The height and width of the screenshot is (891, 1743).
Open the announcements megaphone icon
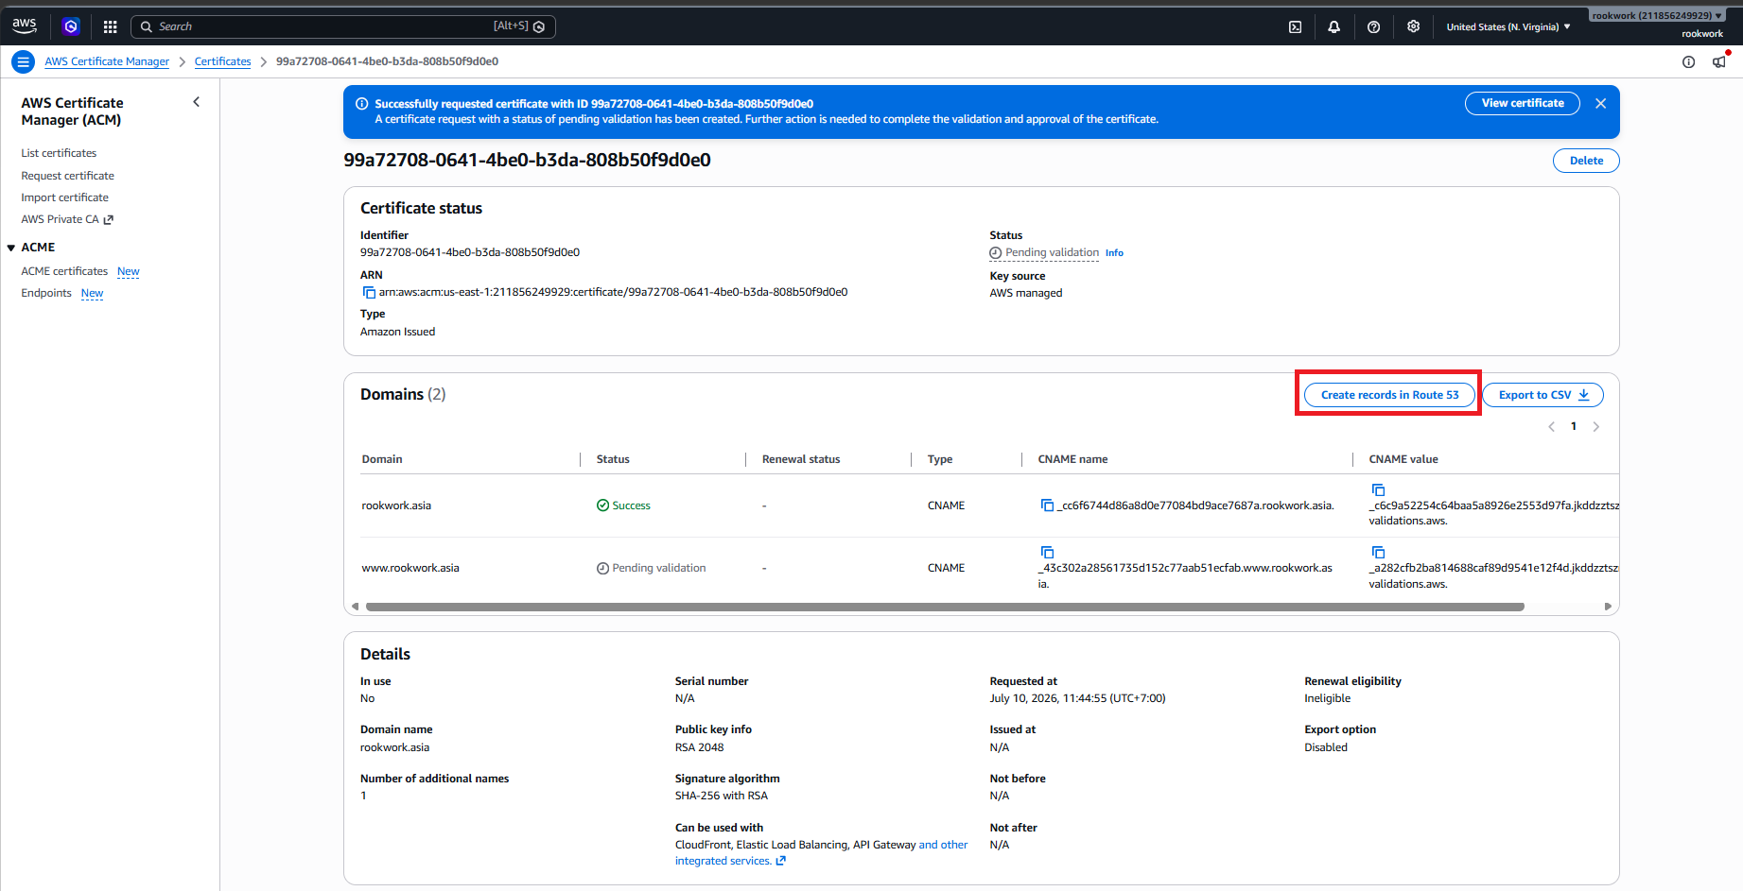pyautogui.click(x=1718, y=61)
